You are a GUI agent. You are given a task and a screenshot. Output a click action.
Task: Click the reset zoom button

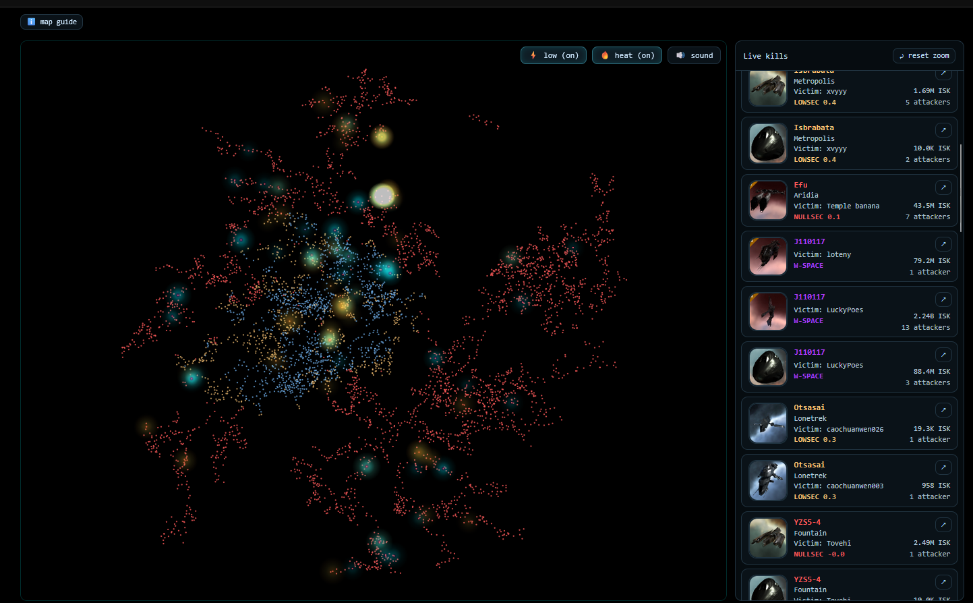(x=923, y=55)
